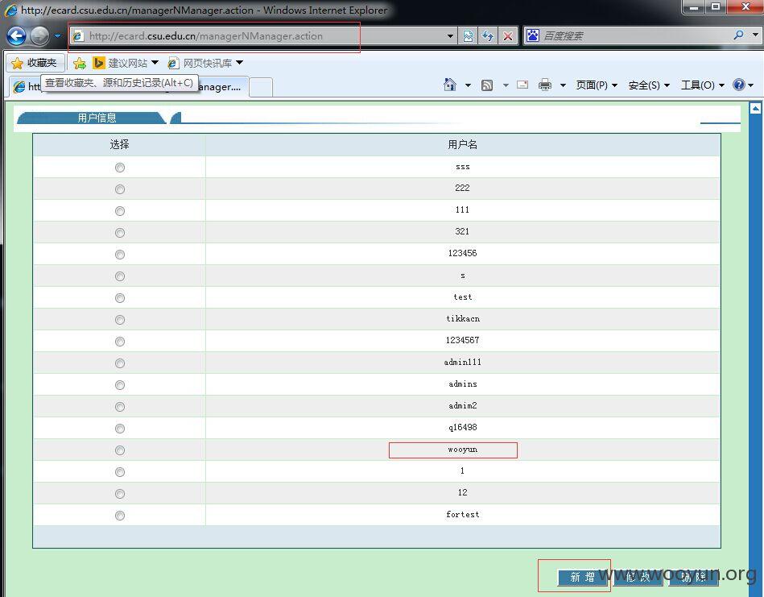Expand the Print dropdown arrow
764x597 pixels.
563,85
